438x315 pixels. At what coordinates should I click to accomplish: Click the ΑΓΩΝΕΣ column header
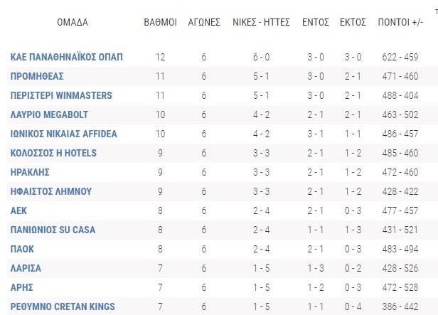click(203, 22)
